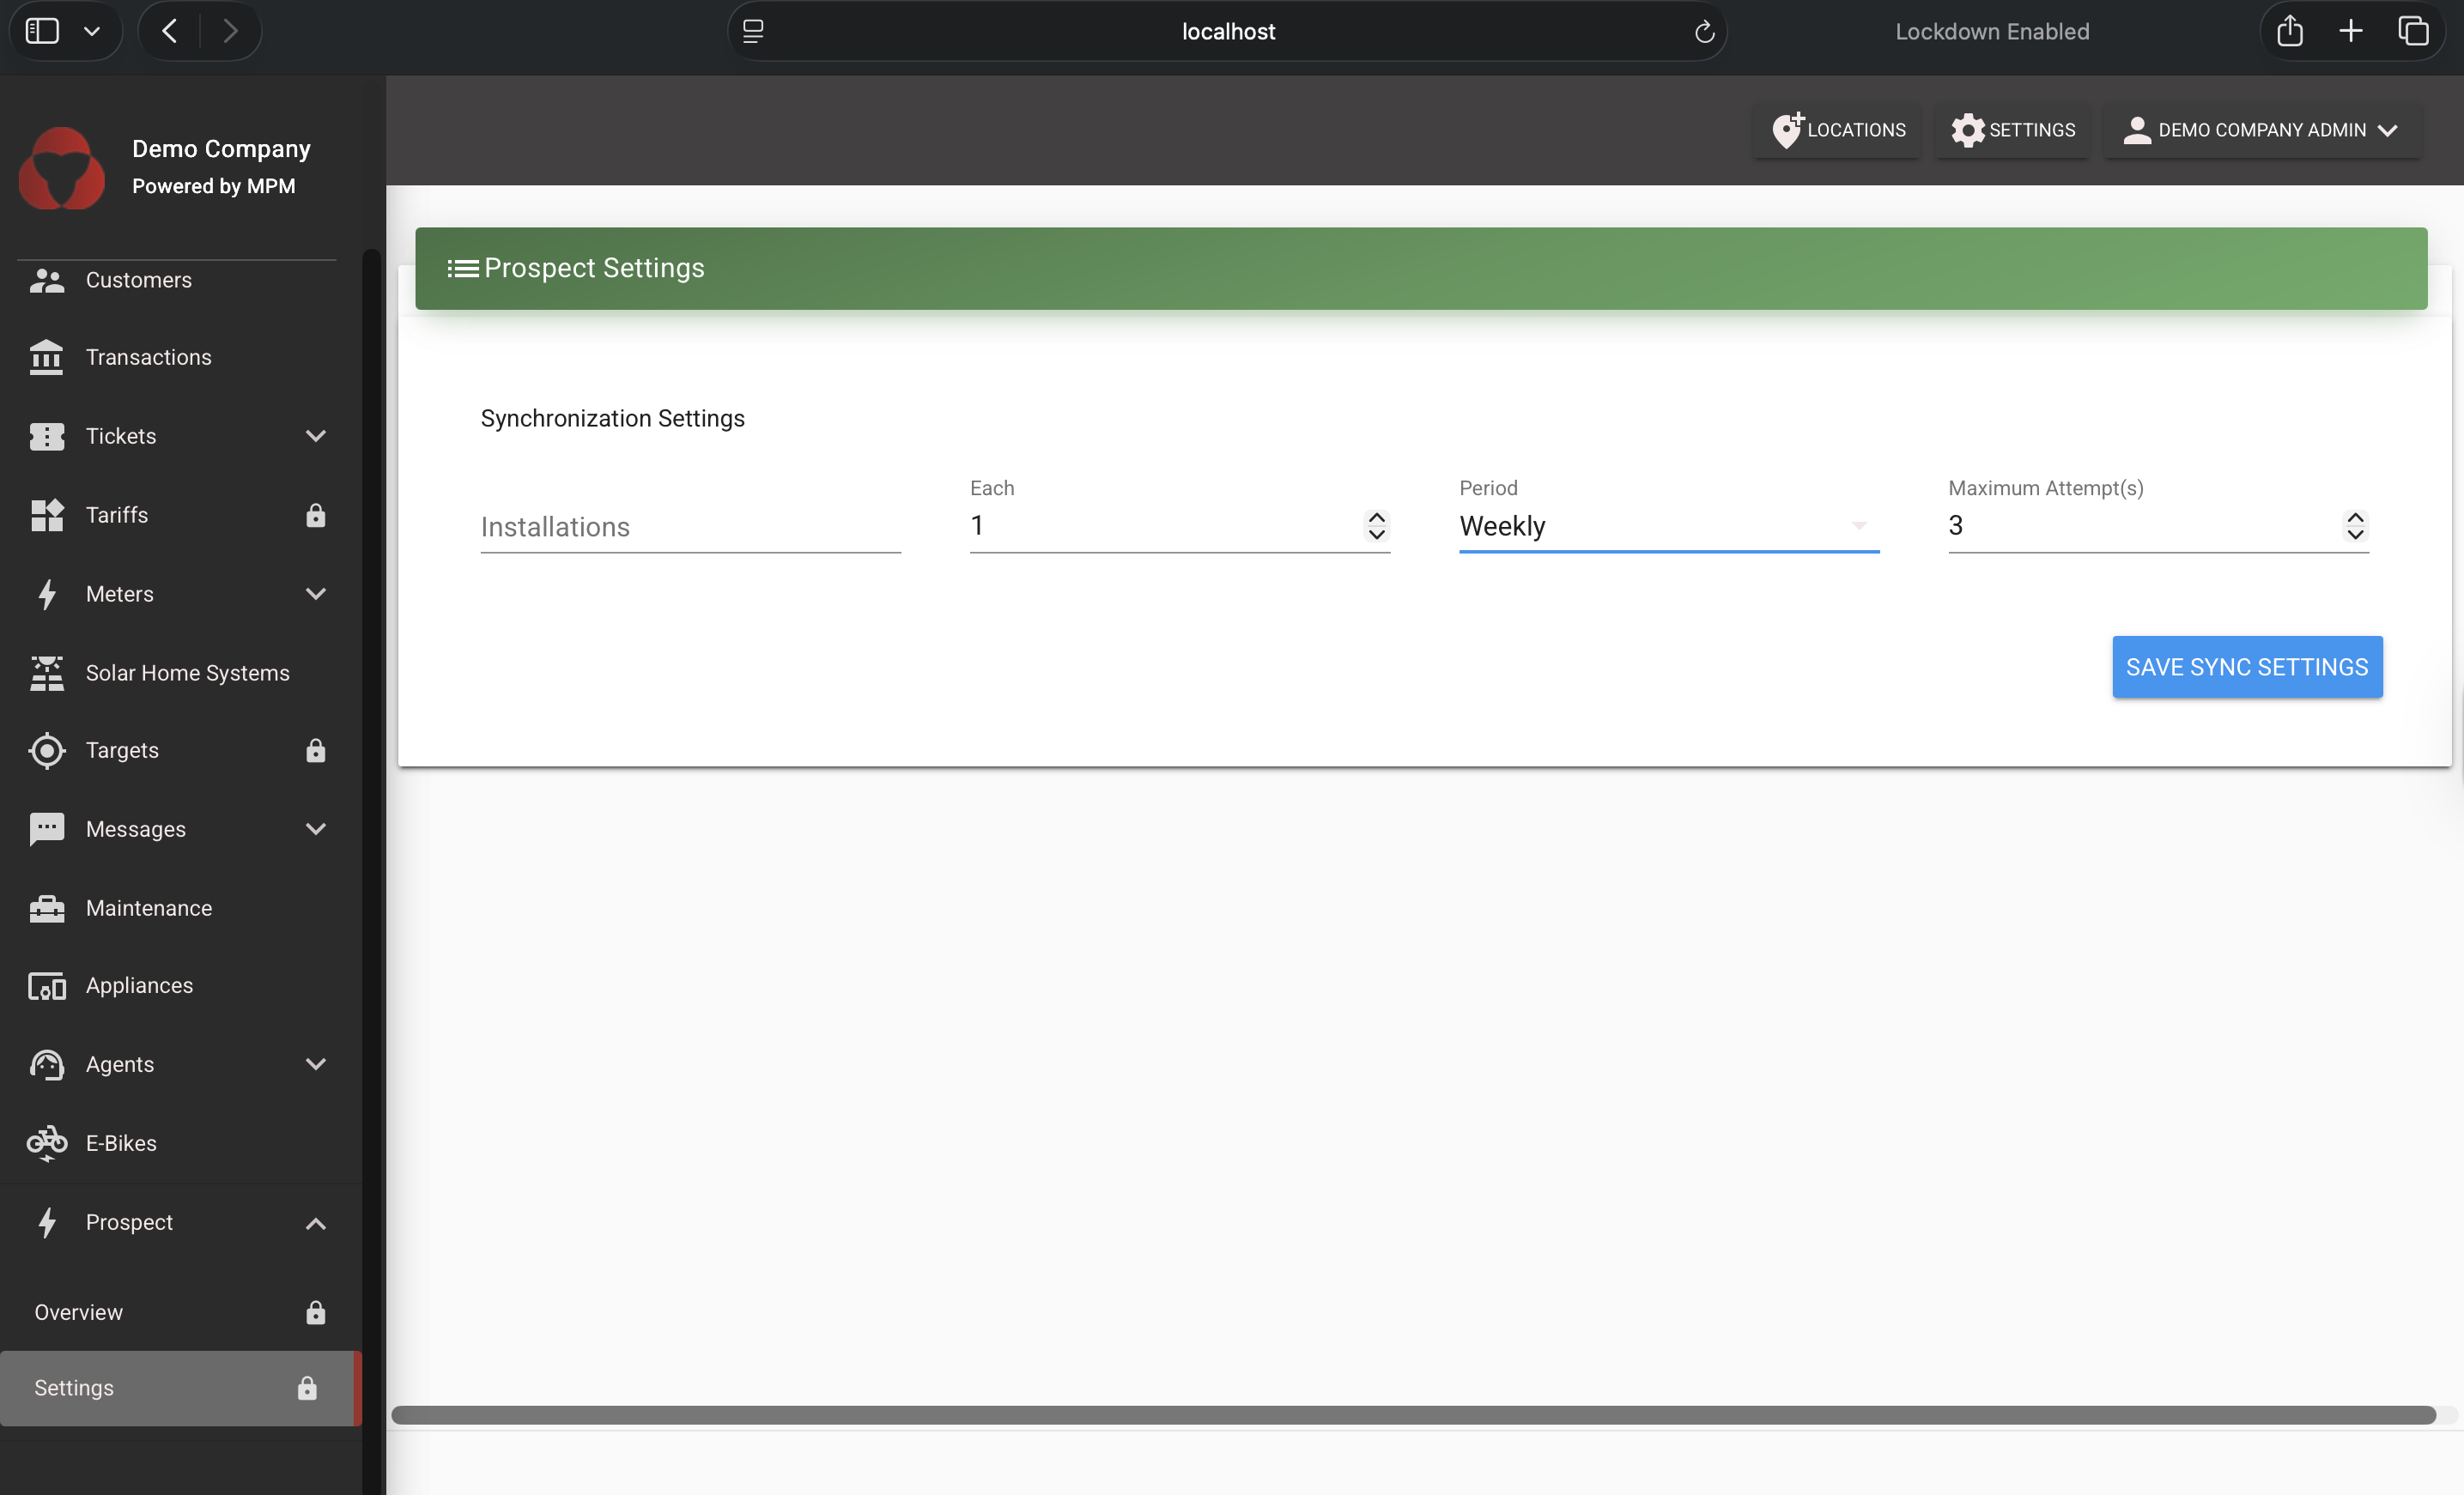Image resolution: width=2464 pixels, height=1495 pixels.
Task: Click the lock icon next to Tariffs
Action: [x=316, y=515]
